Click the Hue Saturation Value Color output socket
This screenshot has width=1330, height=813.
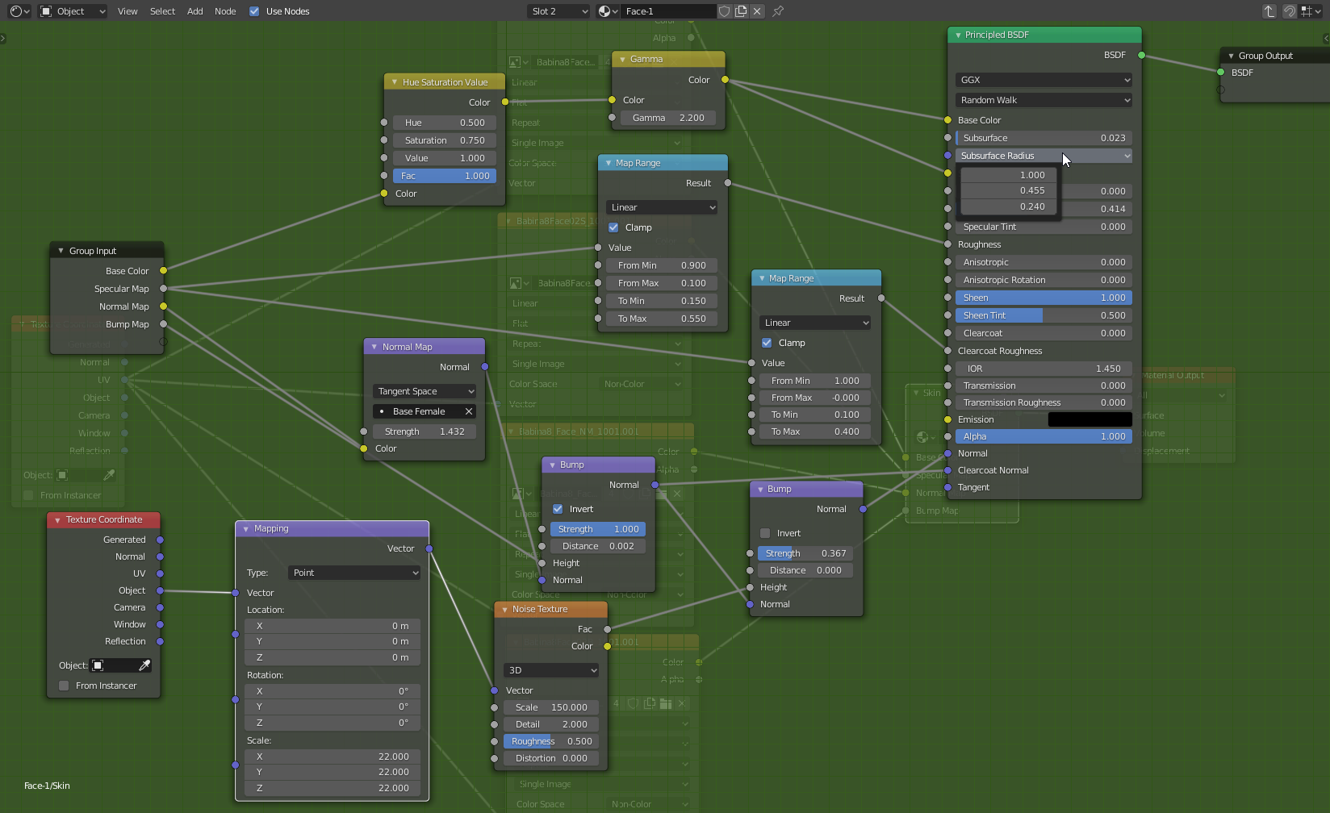pyautogui.click(x=505, y=102)
